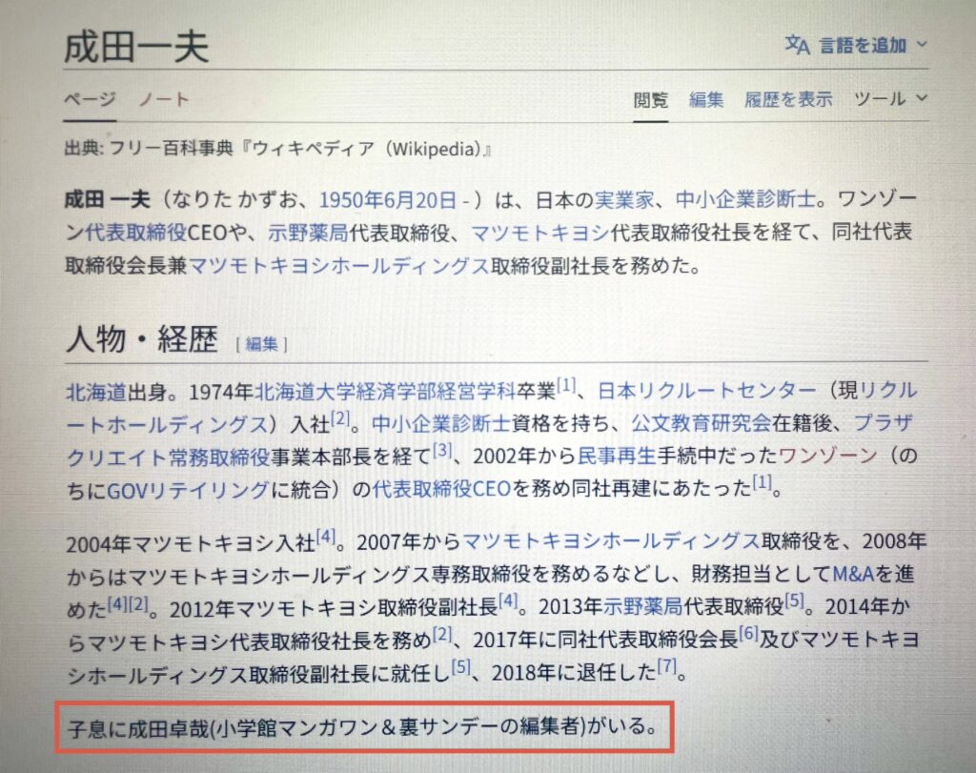976x773 pixels.
Task: Open the ツール dropdown menu
Action: [891, 99]
